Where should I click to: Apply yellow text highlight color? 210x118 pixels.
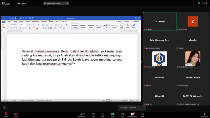click(33, 28)
